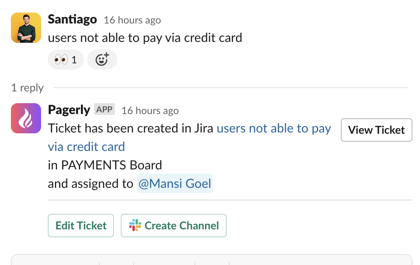
Task: Open the Pagerly app flame icon
Action: point(26,118)
